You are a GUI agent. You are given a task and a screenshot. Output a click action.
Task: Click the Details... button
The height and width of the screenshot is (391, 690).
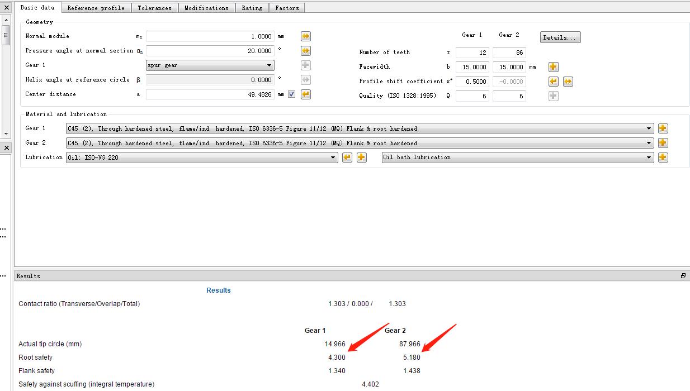[x=560, y=37]
